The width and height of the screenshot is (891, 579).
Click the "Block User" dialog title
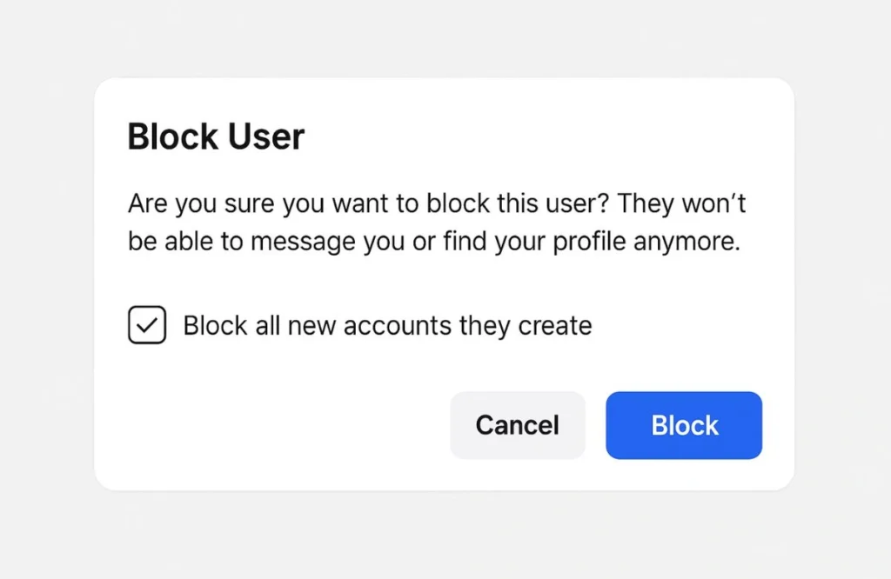[x=216, y=137]
